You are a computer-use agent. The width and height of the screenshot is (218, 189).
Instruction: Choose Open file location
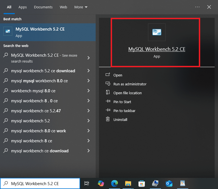click(127, 93)
